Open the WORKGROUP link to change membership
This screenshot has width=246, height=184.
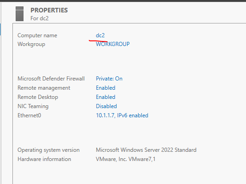click(113, 44)
